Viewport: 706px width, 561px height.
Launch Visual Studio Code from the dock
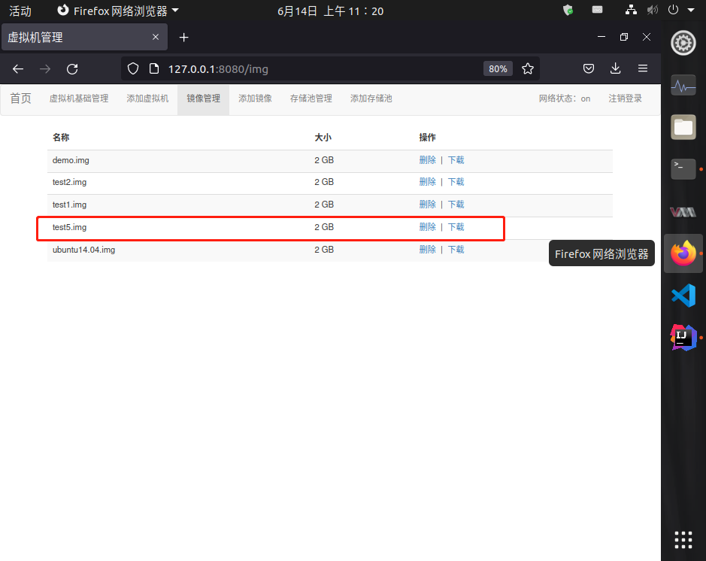point(683,296)
